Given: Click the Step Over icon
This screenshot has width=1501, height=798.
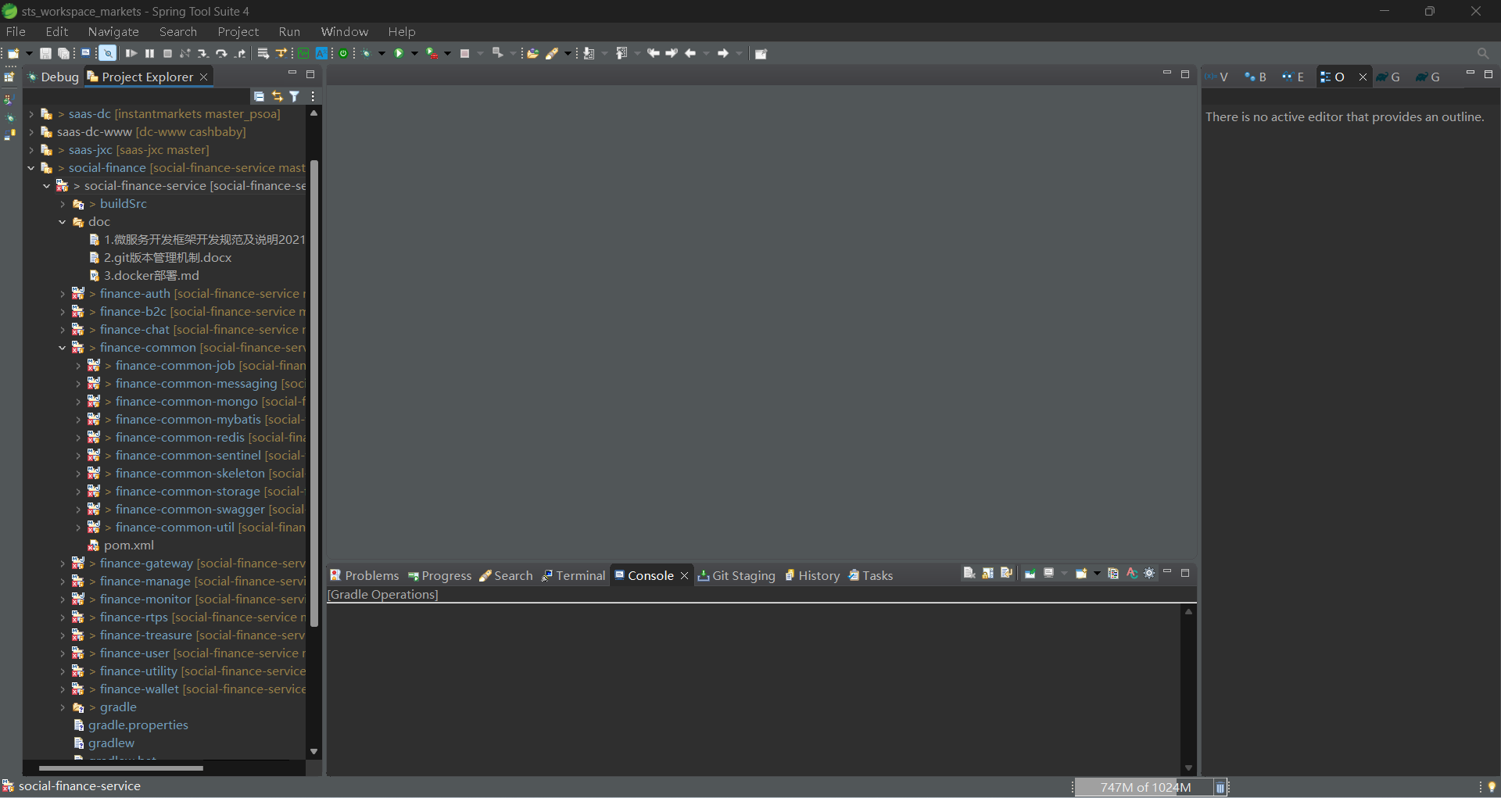Looking at the screenshot, I should click(x=221, y=53).
